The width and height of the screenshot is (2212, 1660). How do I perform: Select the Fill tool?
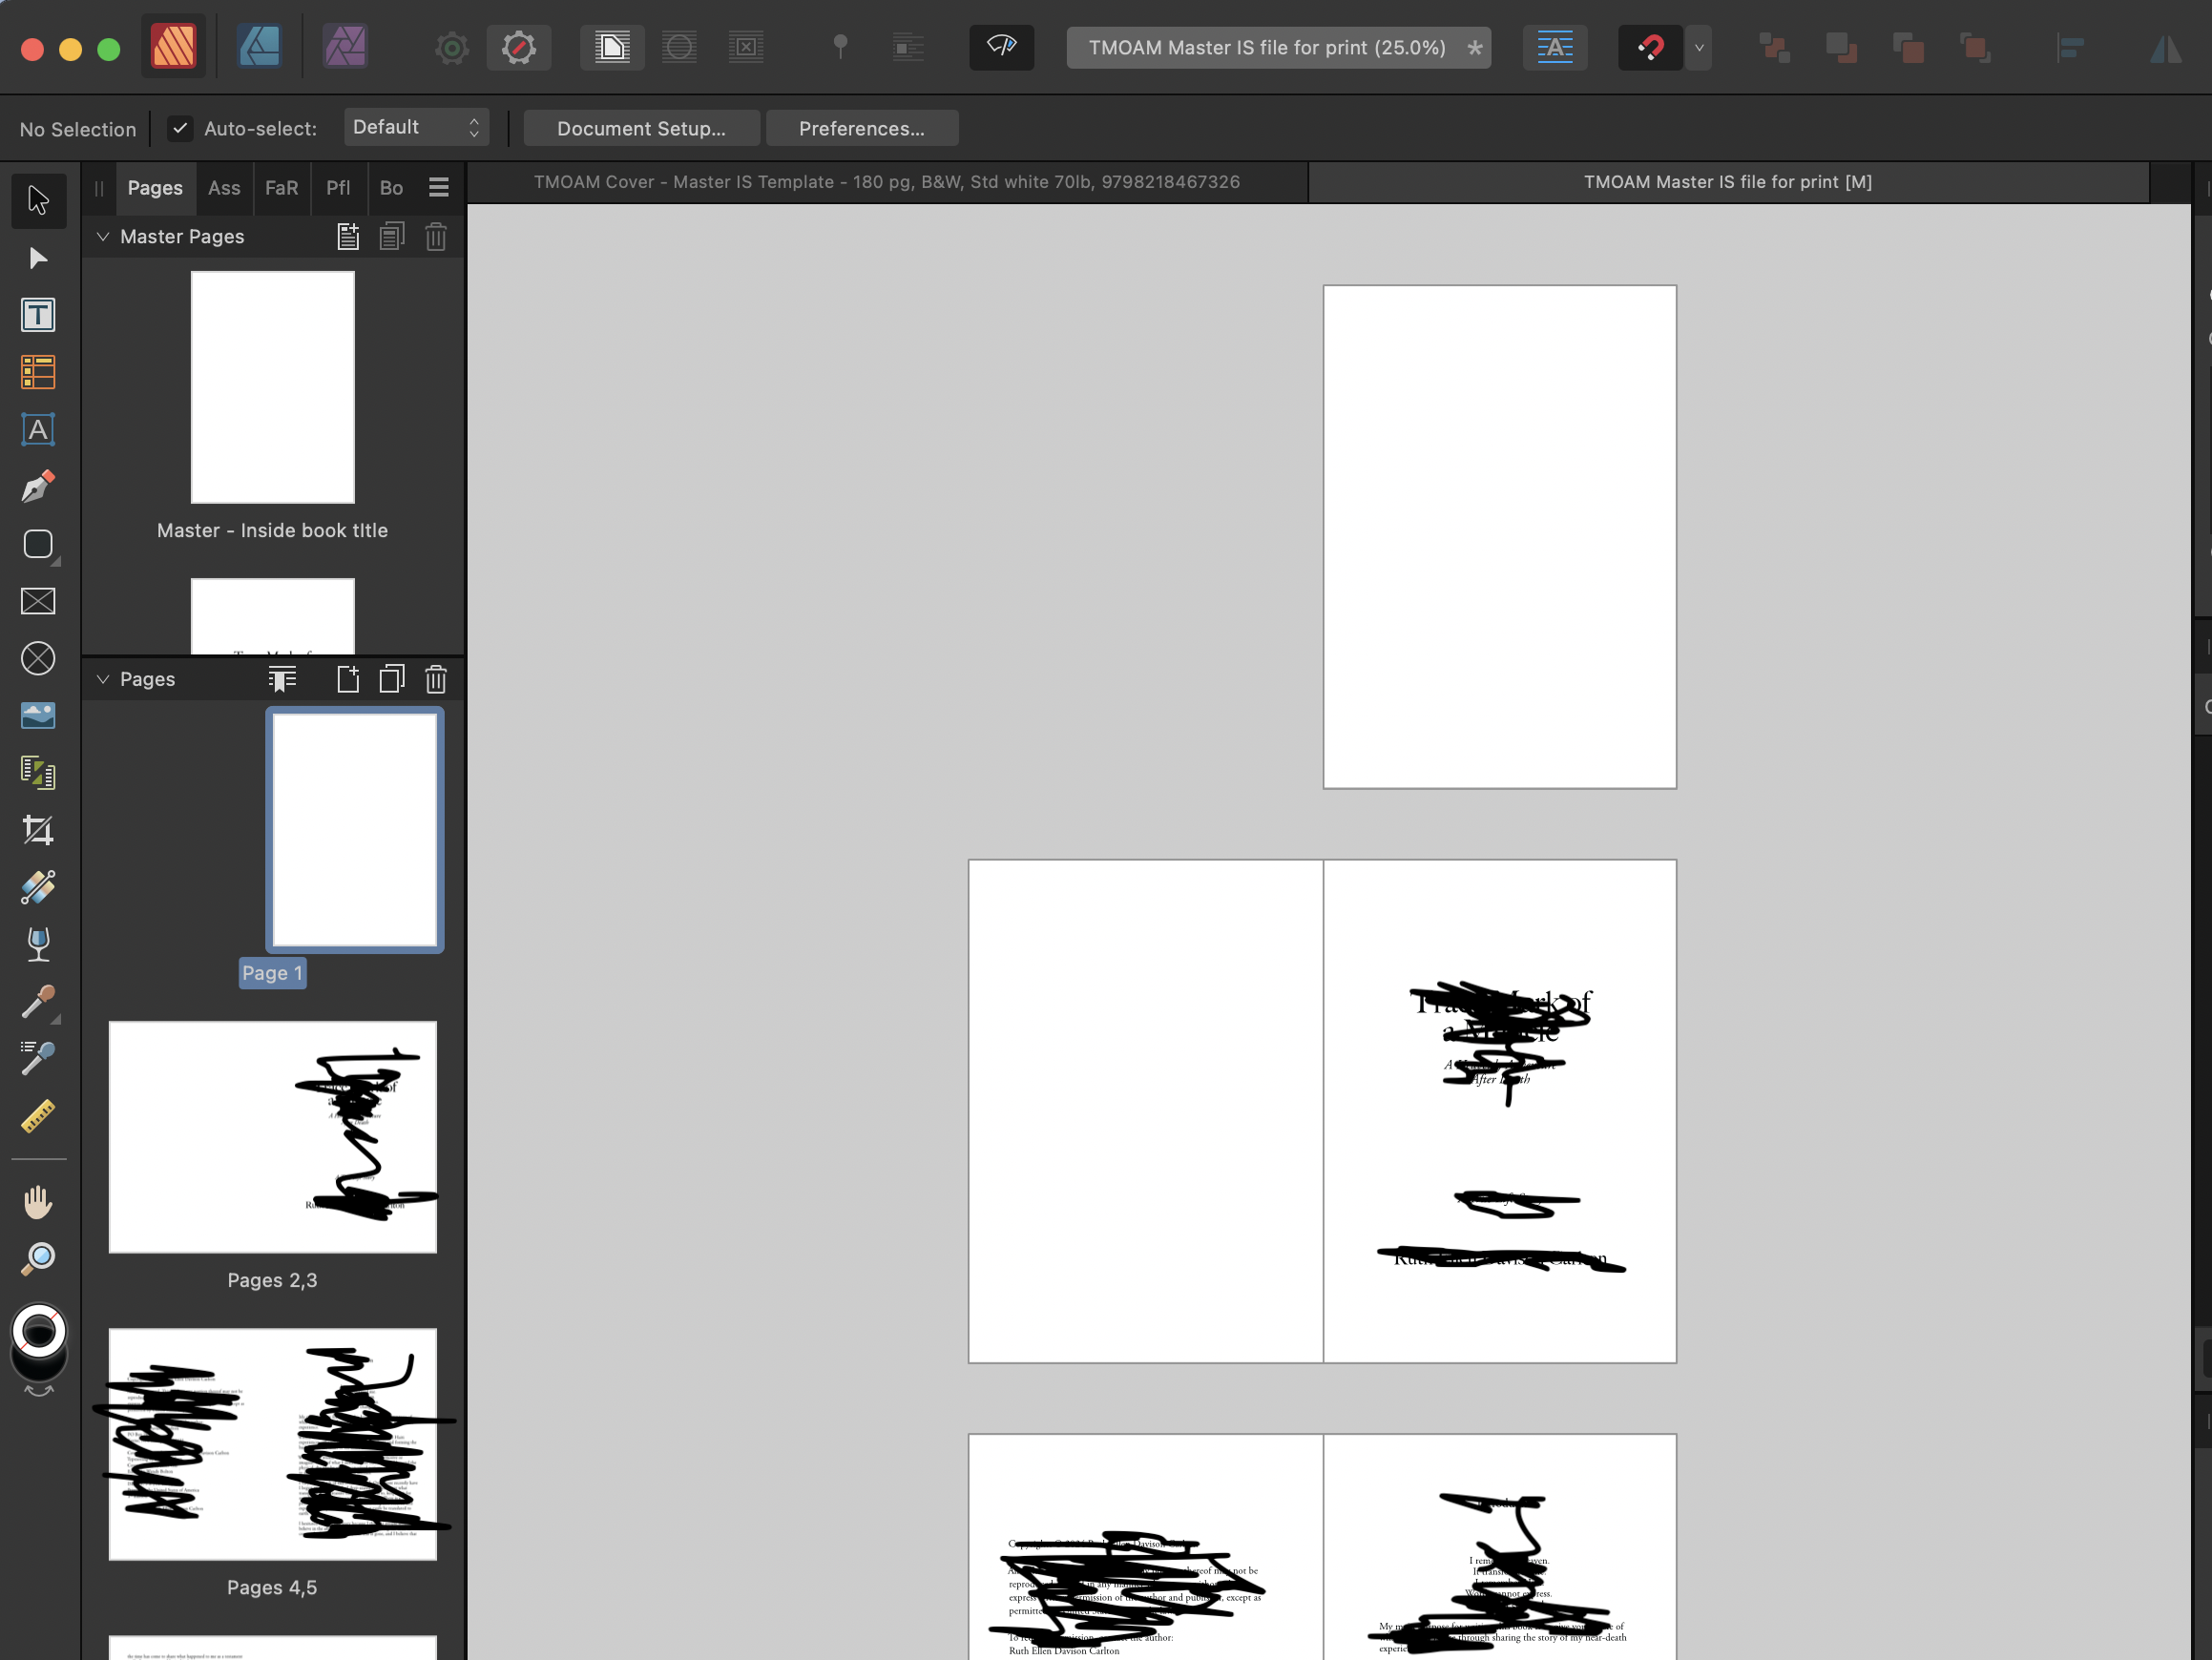pyautogui.click(x=38, y=887)
